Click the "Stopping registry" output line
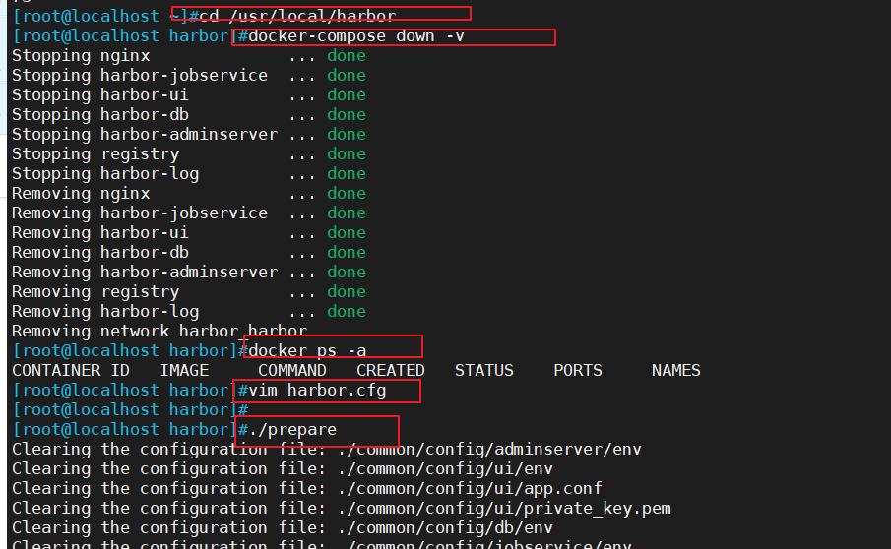 [x=95, y=154]
